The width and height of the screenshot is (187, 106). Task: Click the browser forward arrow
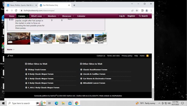point(12,10)
